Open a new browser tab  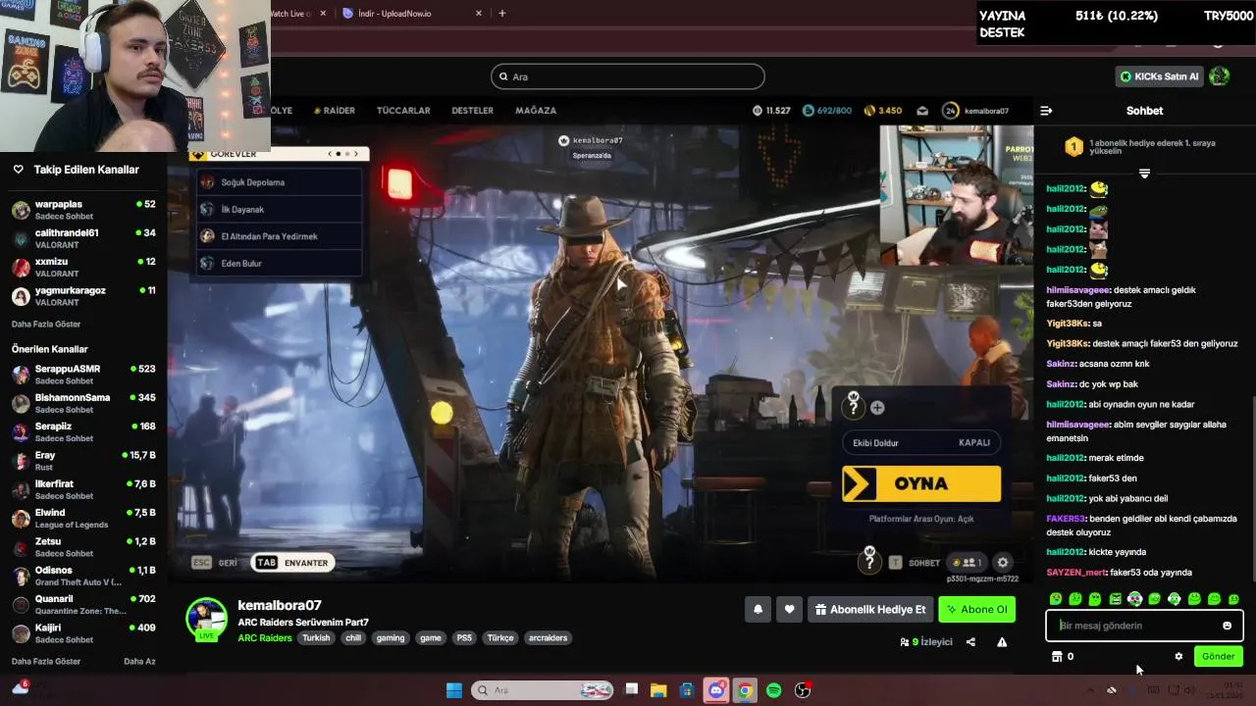pyautogui.click(x=502, y=14)
